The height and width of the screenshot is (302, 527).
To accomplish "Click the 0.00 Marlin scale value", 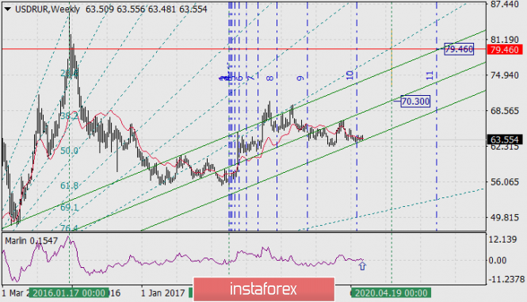I will pos(497,260).
